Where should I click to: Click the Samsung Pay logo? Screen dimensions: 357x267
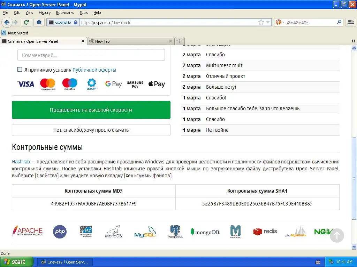[135, 84]
